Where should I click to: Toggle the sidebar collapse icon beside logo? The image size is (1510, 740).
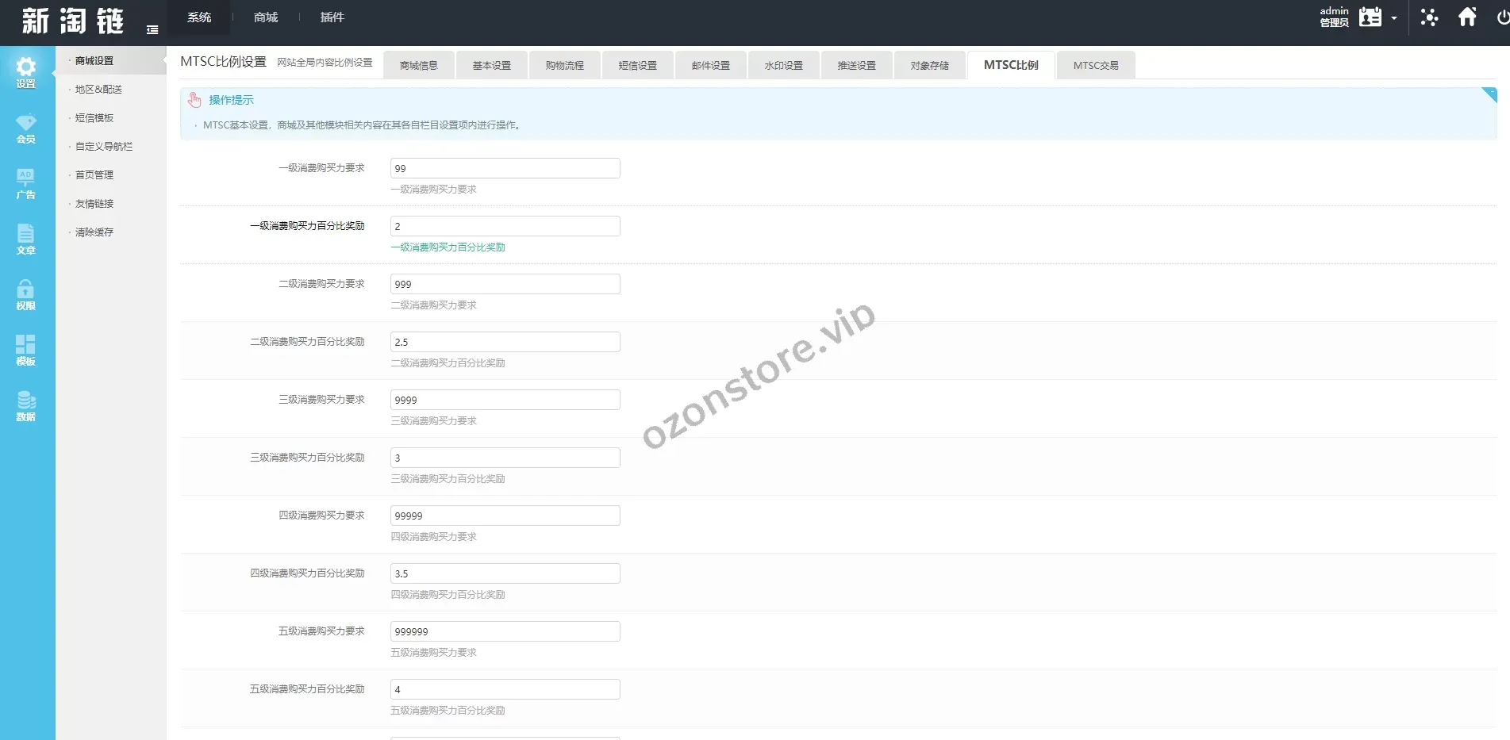coord(152,30)
